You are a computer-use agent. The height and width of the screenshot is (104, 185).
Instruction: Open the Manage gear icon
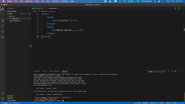(x=3, y=99)
